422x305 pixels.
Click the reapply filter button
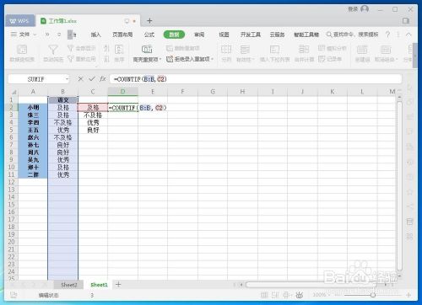[x=82, y=59]
